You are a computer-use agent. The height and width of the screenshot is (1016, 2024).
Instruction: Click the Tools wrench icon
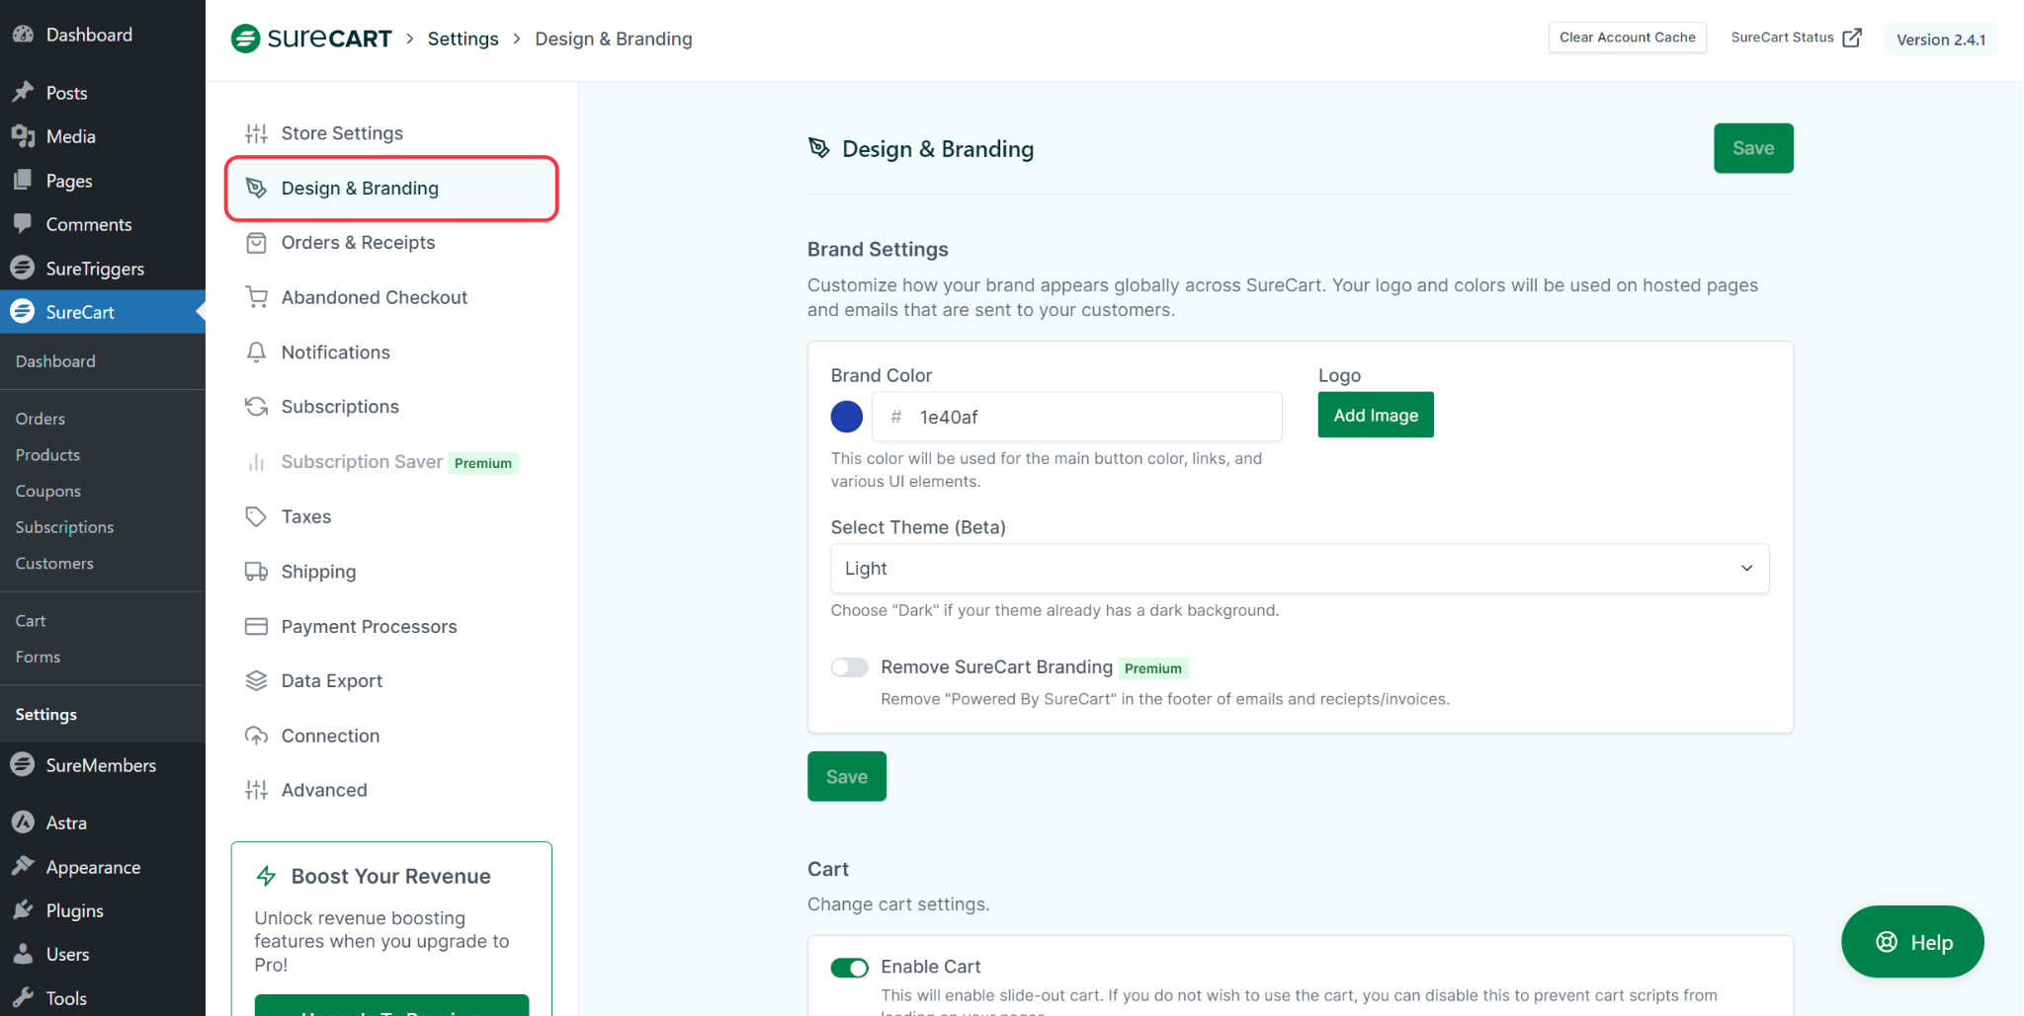point(23,997)
